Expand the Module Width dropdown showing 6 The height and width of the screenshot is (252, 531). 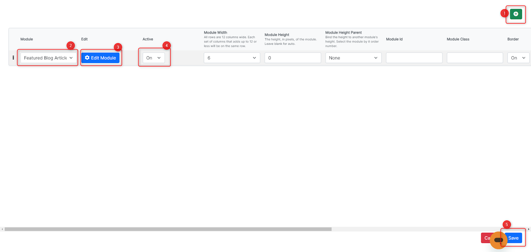pyautogui.click(x=232, y=58)
